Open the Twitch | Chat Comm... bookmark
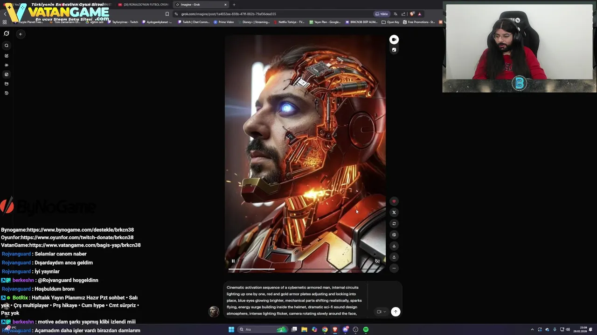Screen dimensions: 597x335 coord(194,22)
